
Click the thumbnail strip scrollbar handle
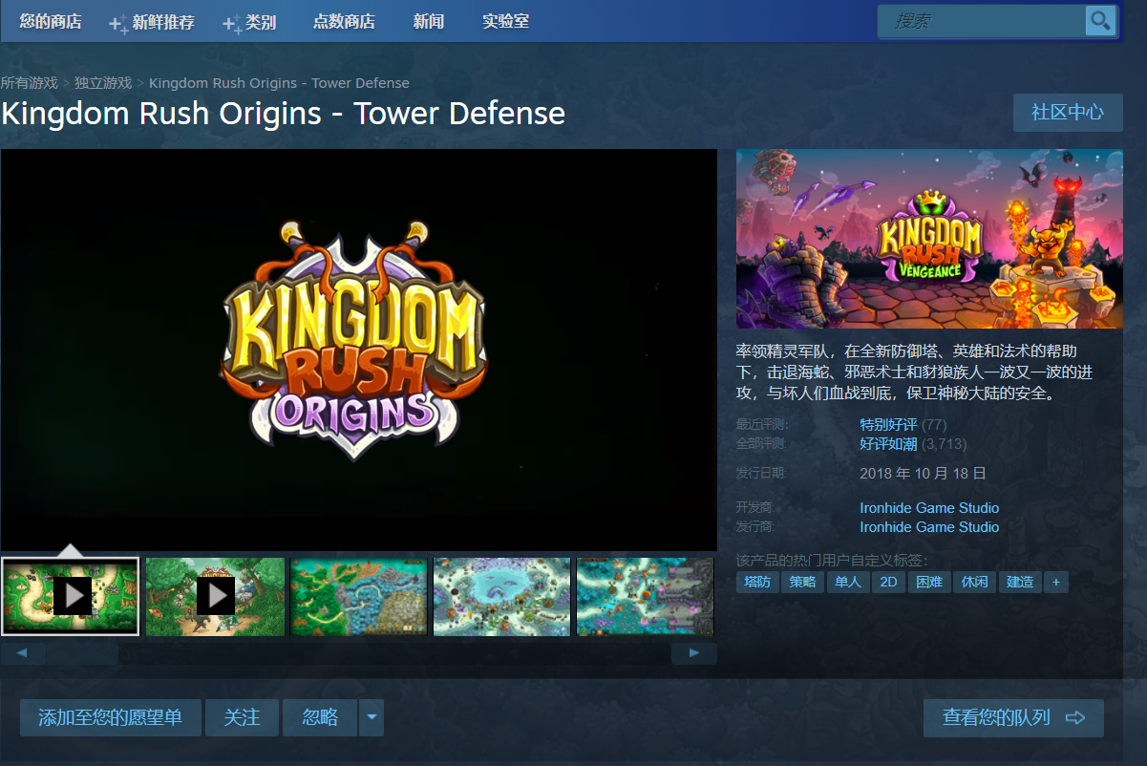tap(82, 653)
